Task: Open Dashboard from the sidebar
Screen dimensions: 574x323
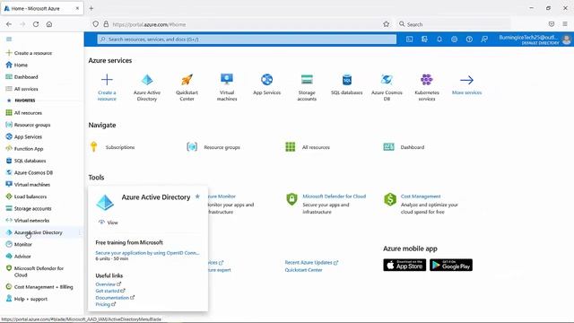Action: [22, 77]
